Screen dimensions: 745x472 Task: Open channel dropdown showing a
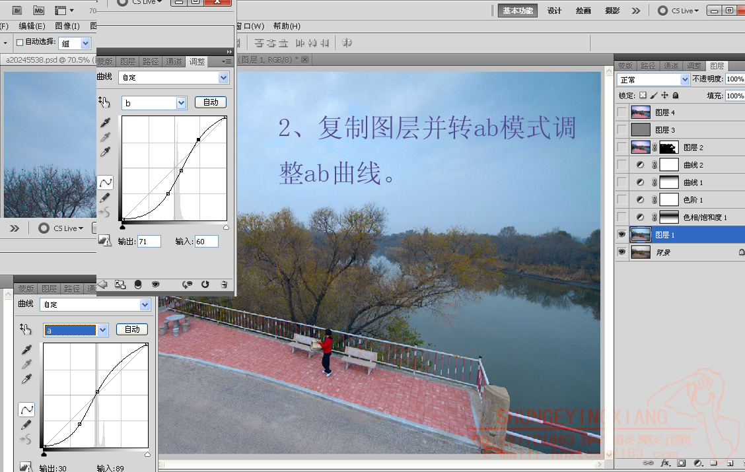75,330
